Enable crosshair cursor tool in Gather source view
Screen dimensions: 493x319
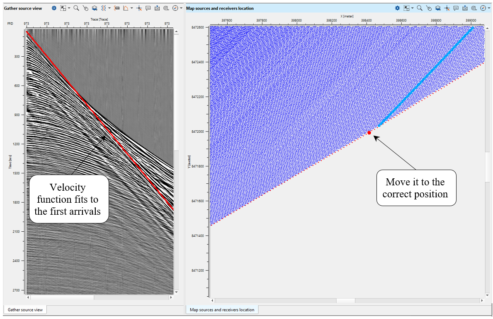[x=139, y=8]
